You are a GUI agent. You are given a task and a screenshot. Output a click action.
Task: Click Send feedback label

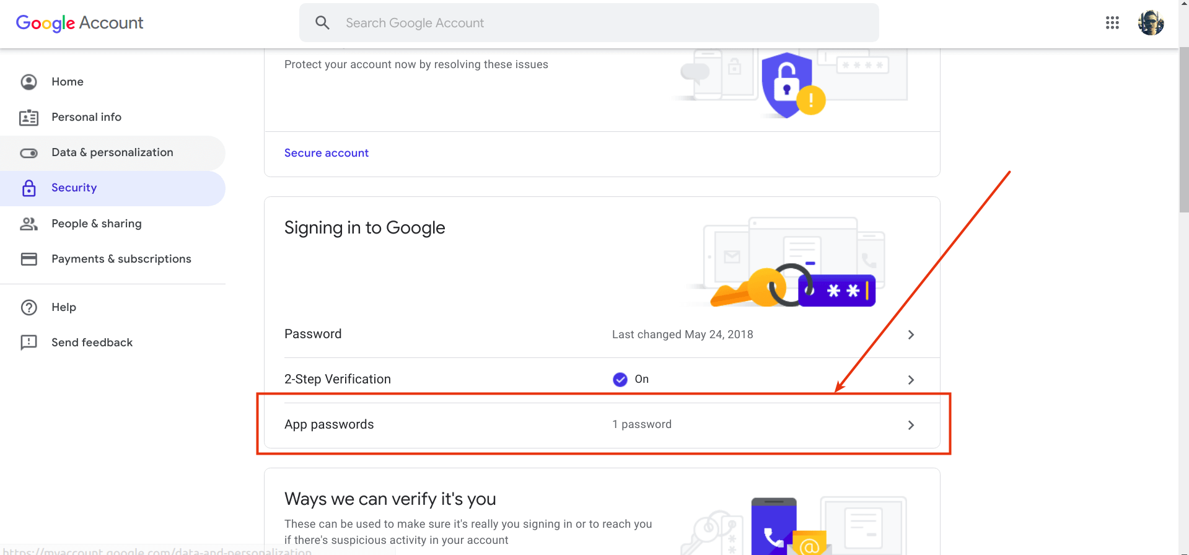92,343
